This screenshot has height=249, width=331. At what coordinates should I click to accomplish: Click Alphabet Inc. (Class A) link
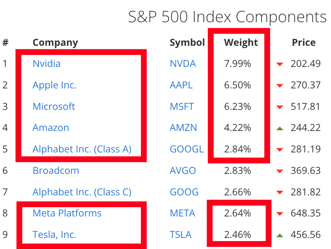(x=82, y=149)
